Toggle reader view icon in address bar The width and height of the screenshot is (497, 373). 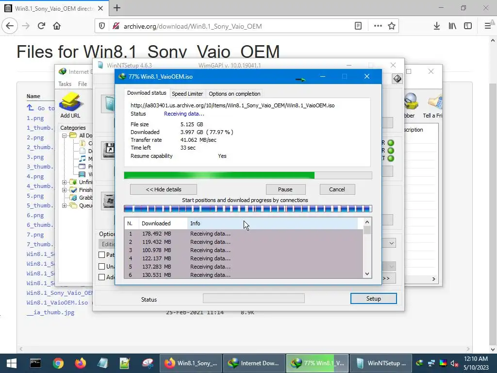pyautogui.click(x=358, y=26)
